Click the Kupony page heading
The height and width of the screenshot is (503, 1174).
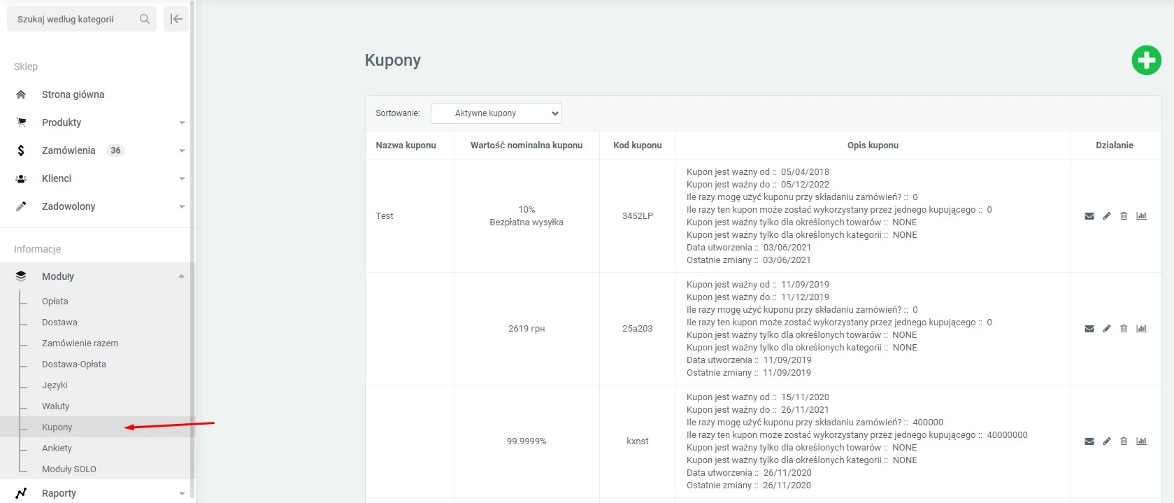[393, 60]
